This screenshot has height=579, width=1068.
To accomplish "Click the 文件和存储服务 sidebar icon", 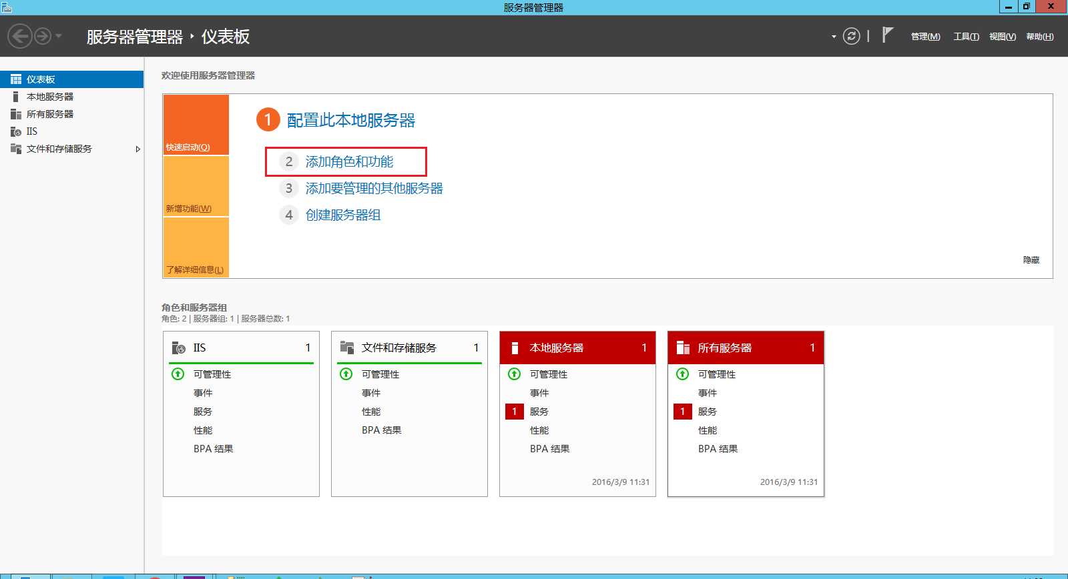I will 16,149.
